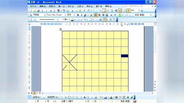The image size is (184, 103).
Task: Open the 工具 menu
Action: 80,6
